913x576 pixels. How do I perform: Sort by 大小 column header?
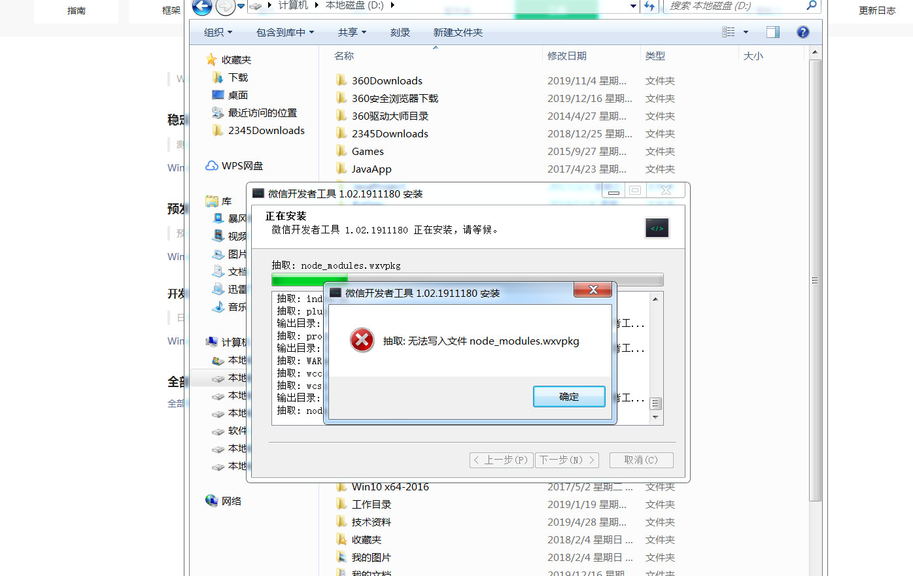(x=753, y=56)
